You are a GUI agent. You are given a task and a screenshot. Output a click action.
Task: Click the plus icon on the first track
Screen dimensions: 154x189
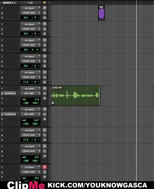pos(44,18)
